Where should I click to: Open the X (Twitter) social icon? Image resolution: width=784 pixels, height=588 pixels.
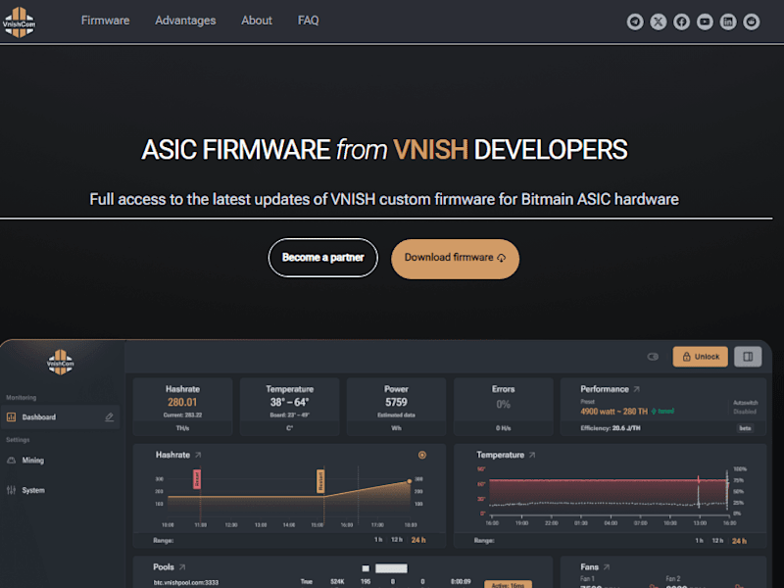(x=658, y=22)
